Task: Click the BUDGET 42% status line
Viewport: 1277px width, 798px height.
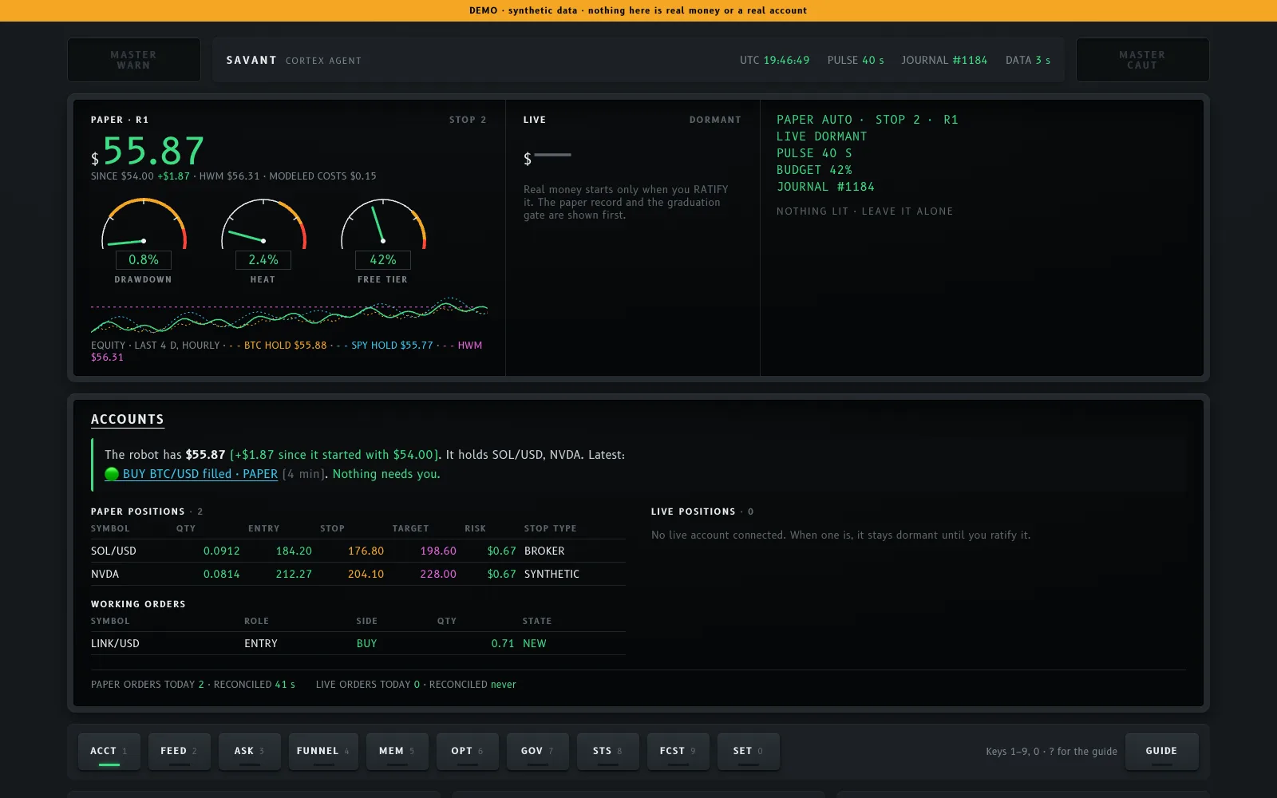Action: pyautogui.click(x=814, y=170)
